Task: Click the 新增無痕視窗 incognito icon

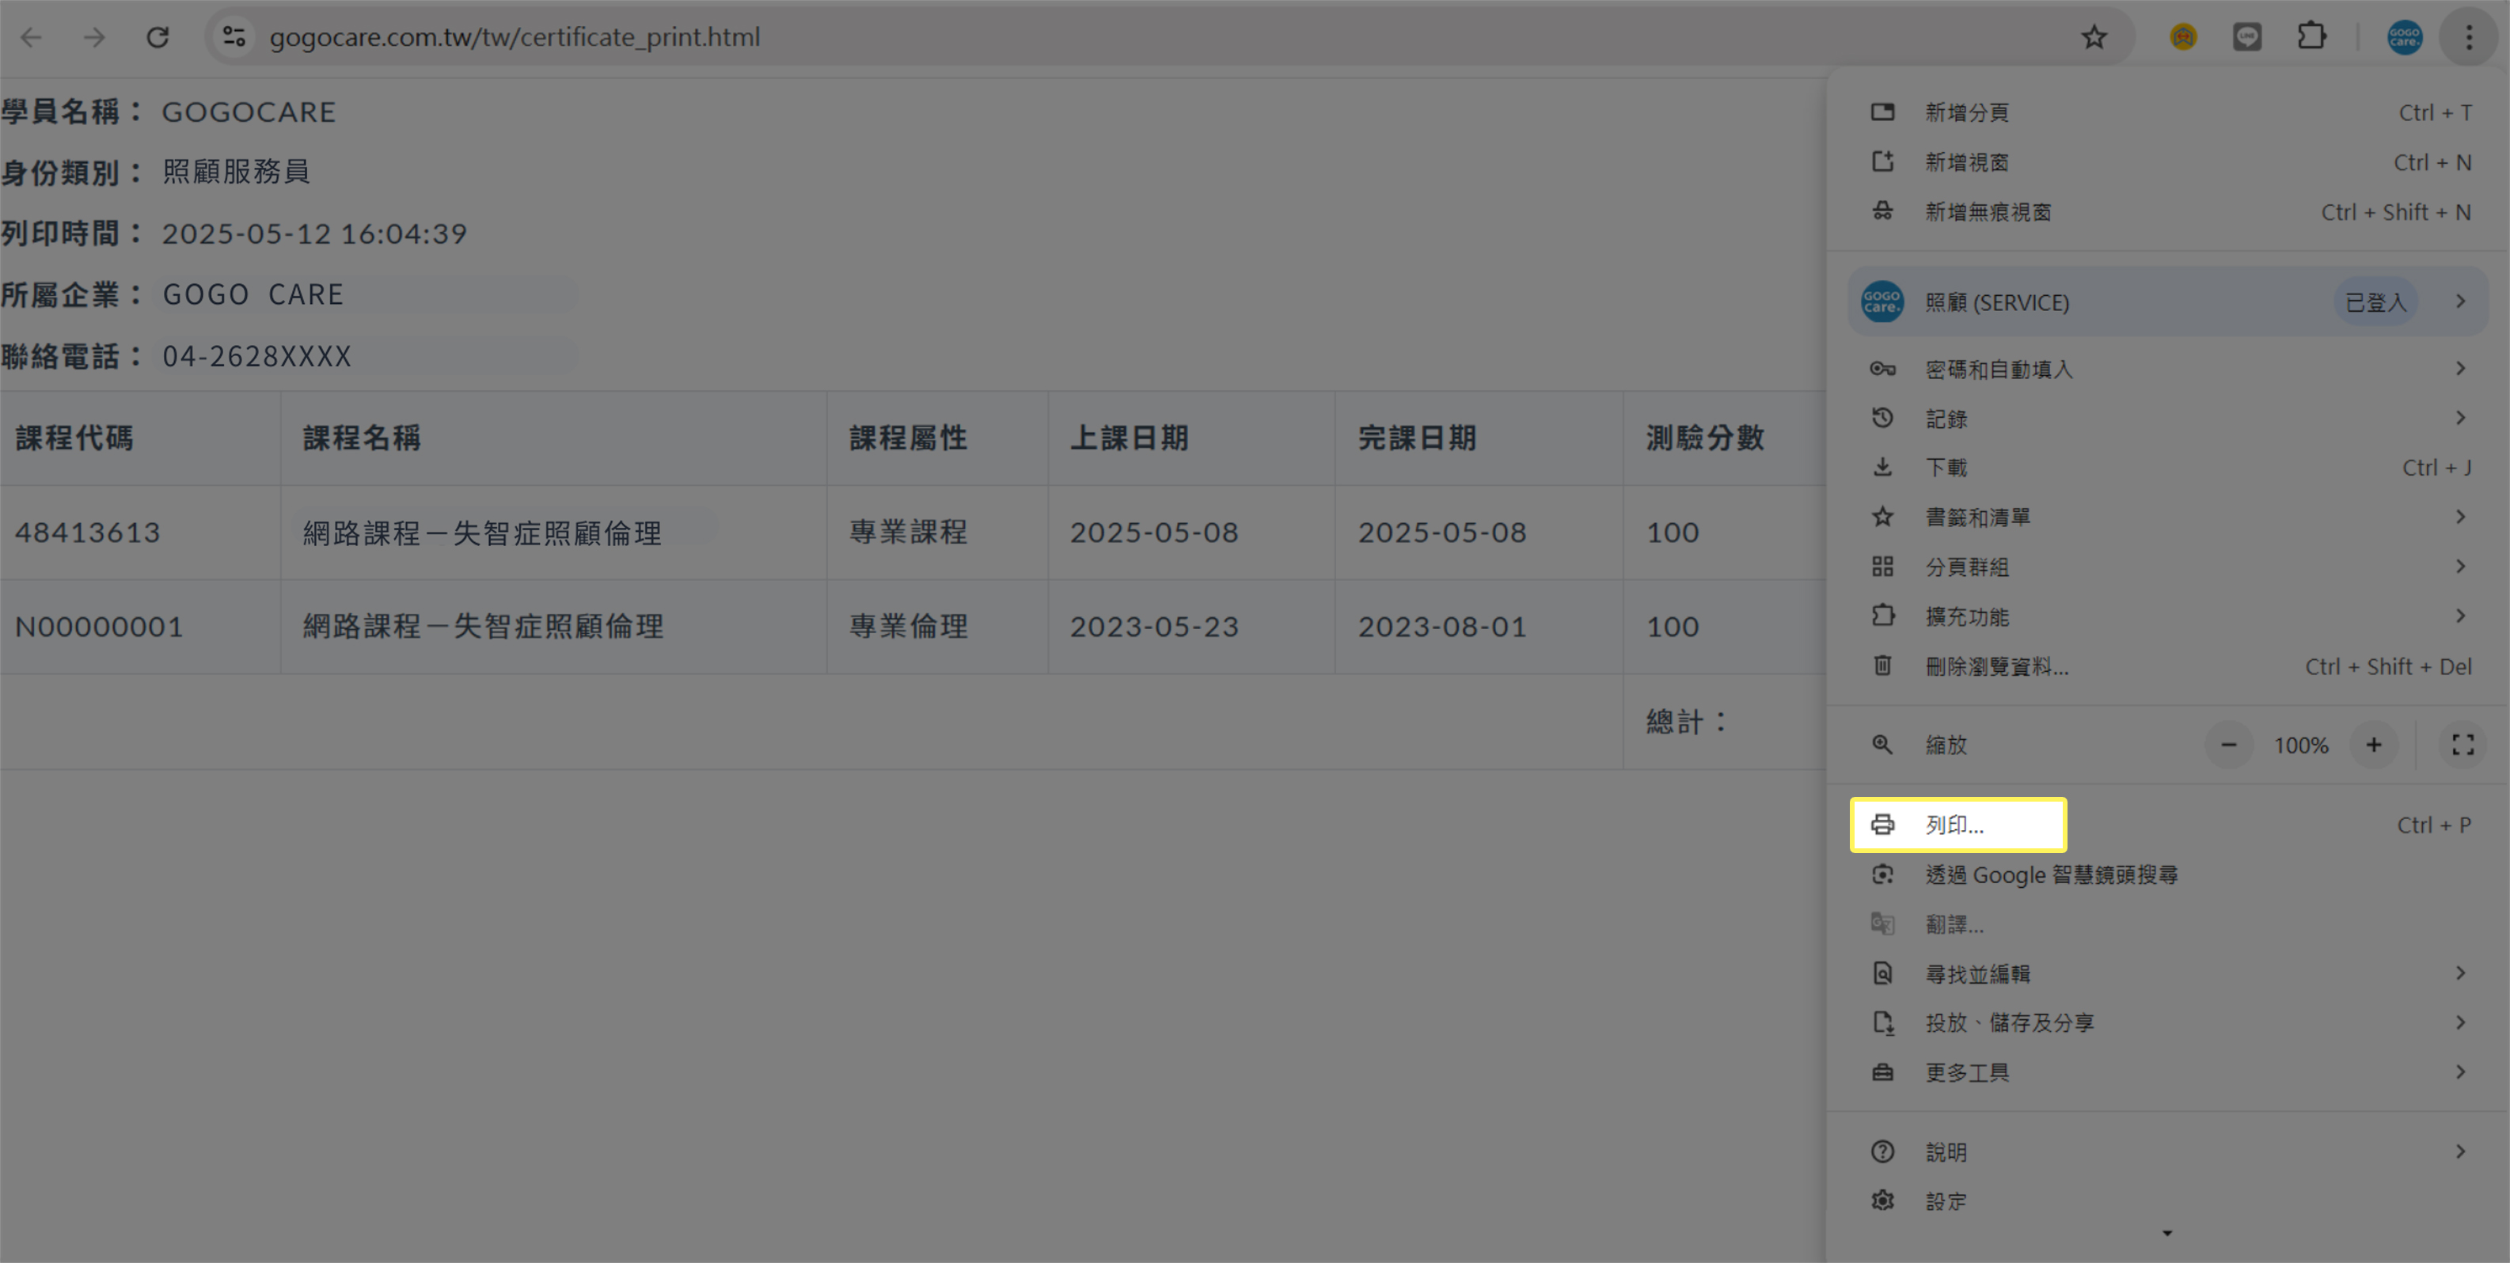Action: click(x=1882, y=211)
